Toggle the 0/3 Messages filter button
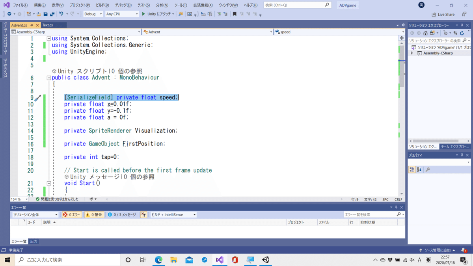Viewport: 473px width, 266px height. coord(122,215)
